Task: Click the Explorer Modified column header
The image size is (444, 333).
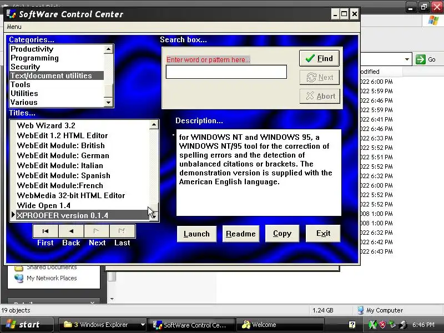Action: [381, 72]
